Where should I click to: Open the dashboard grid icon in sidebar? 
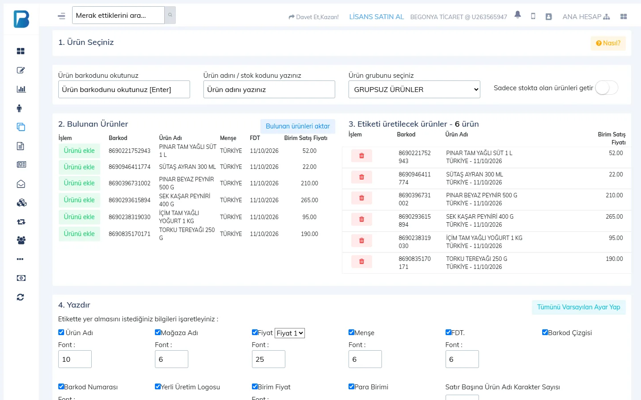(x=20, y=51)
